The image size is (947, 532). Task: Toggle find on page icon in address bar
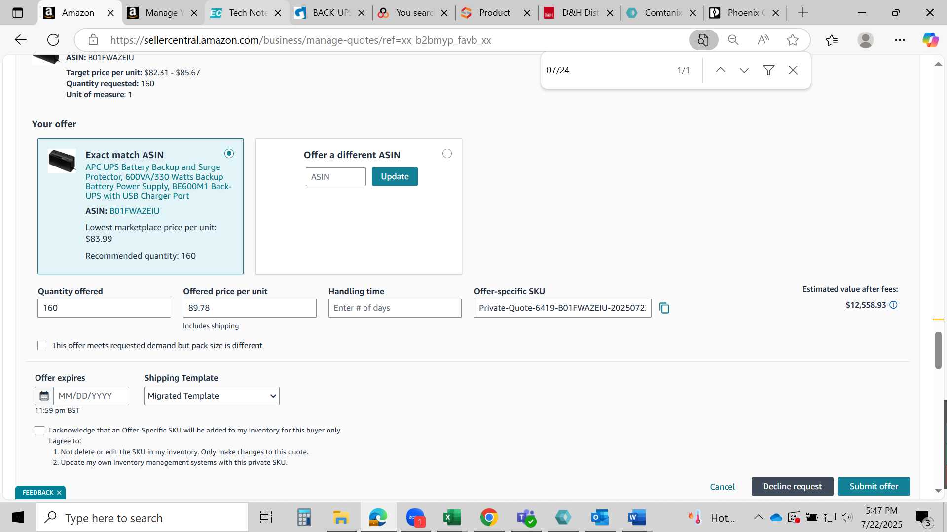[x=703, y=40]
